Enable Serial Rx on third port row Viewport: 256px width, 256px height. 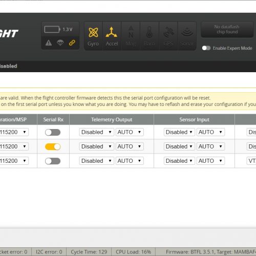[x=53, y=161]
